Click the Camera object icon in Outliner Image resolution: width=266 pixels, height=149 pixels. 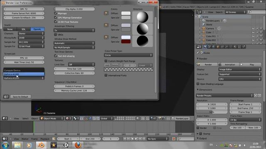[204, 29]
